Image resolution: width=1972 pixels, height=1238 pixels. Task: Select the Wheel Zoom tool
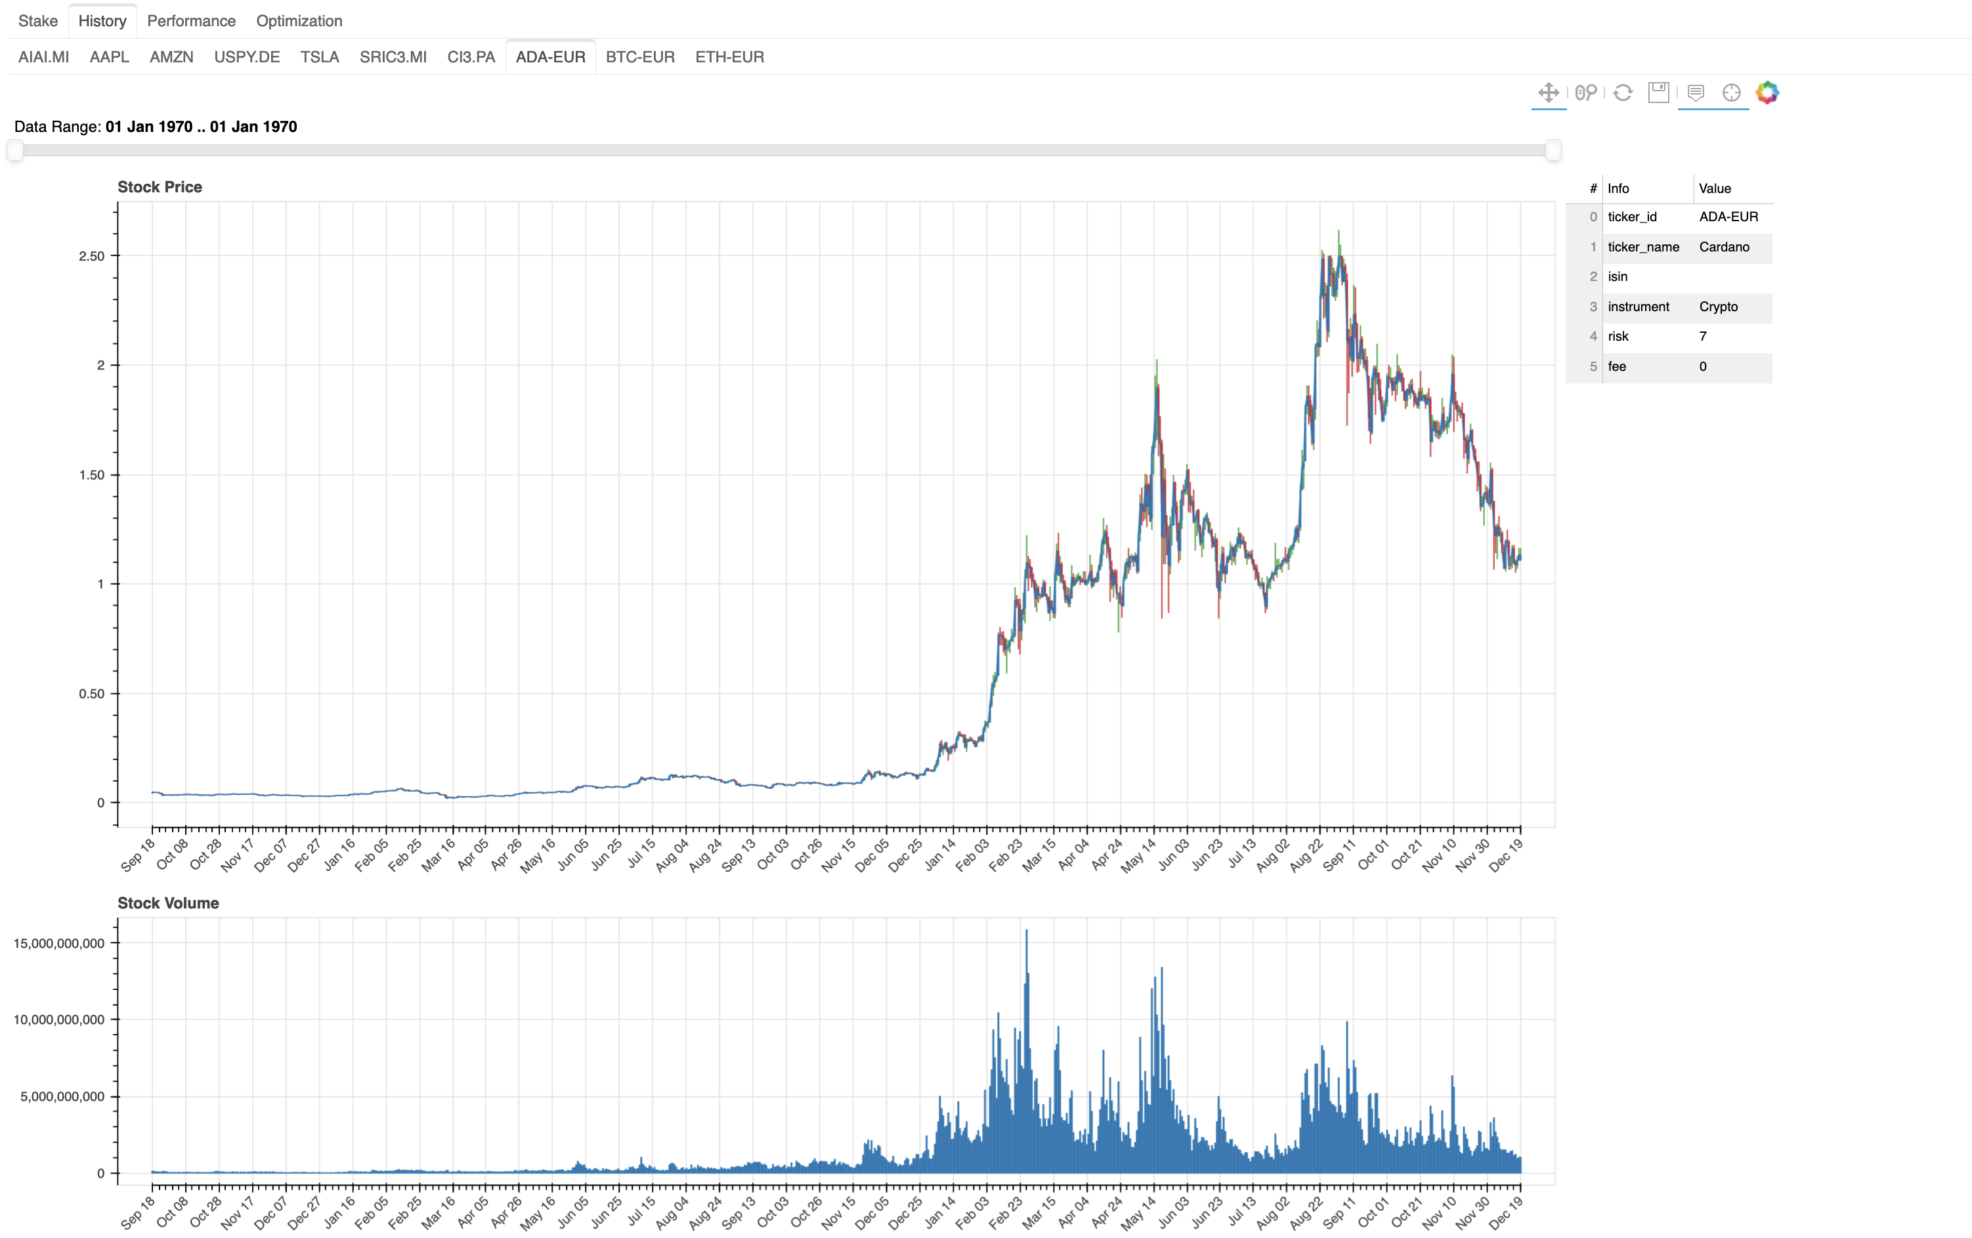(1585, 93)
